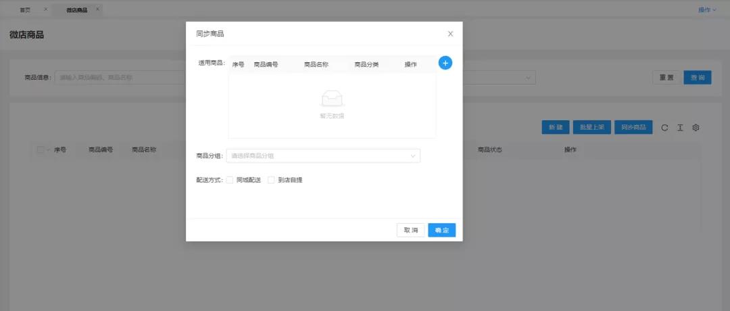
Task: Open the 商品分组 dropdown
Action: tap(323, 156)
